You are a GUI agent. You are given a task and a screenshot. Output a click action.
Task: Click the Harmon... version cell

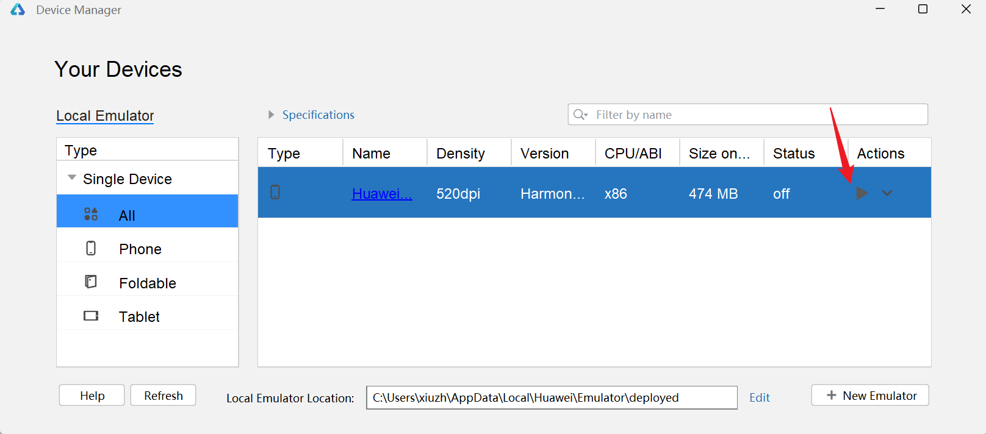(552, 194)
